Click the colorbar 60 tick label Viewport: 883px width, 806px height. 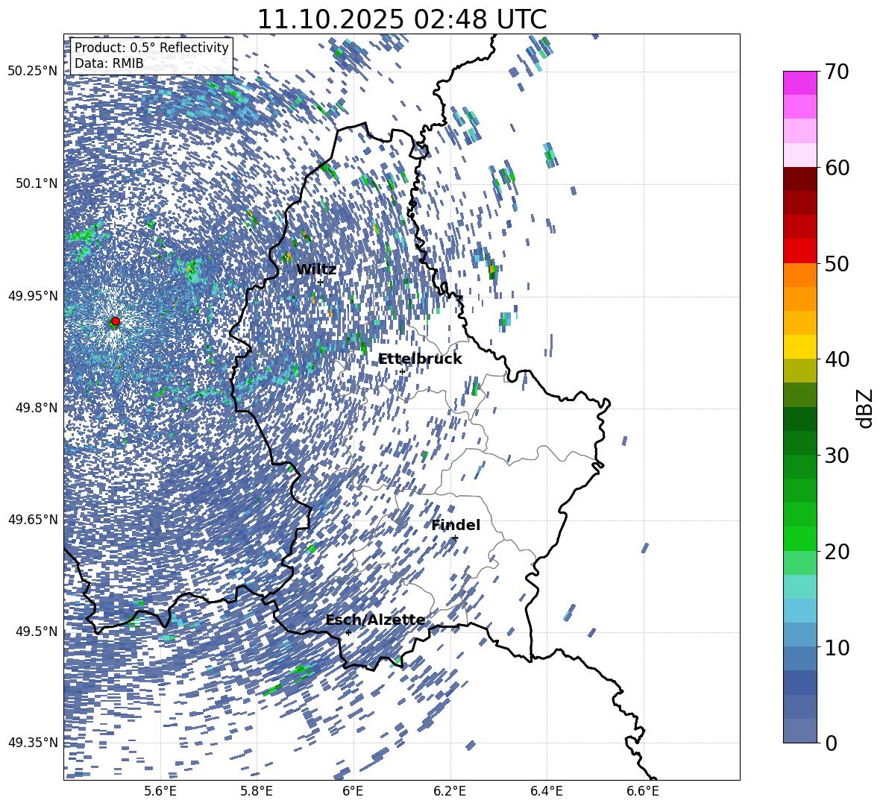(837, 168)
